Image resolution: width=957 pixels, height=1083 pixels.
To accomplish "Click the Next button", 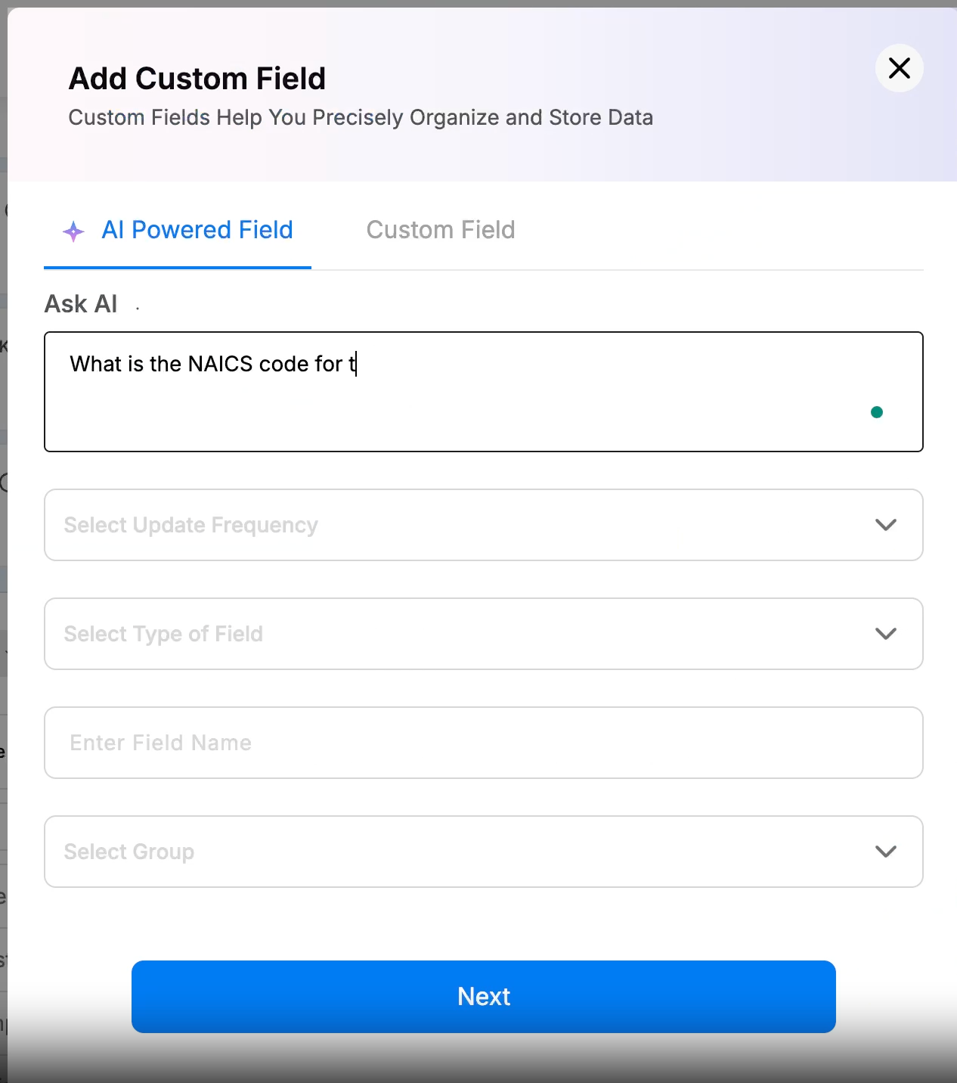I will (484, 997).
